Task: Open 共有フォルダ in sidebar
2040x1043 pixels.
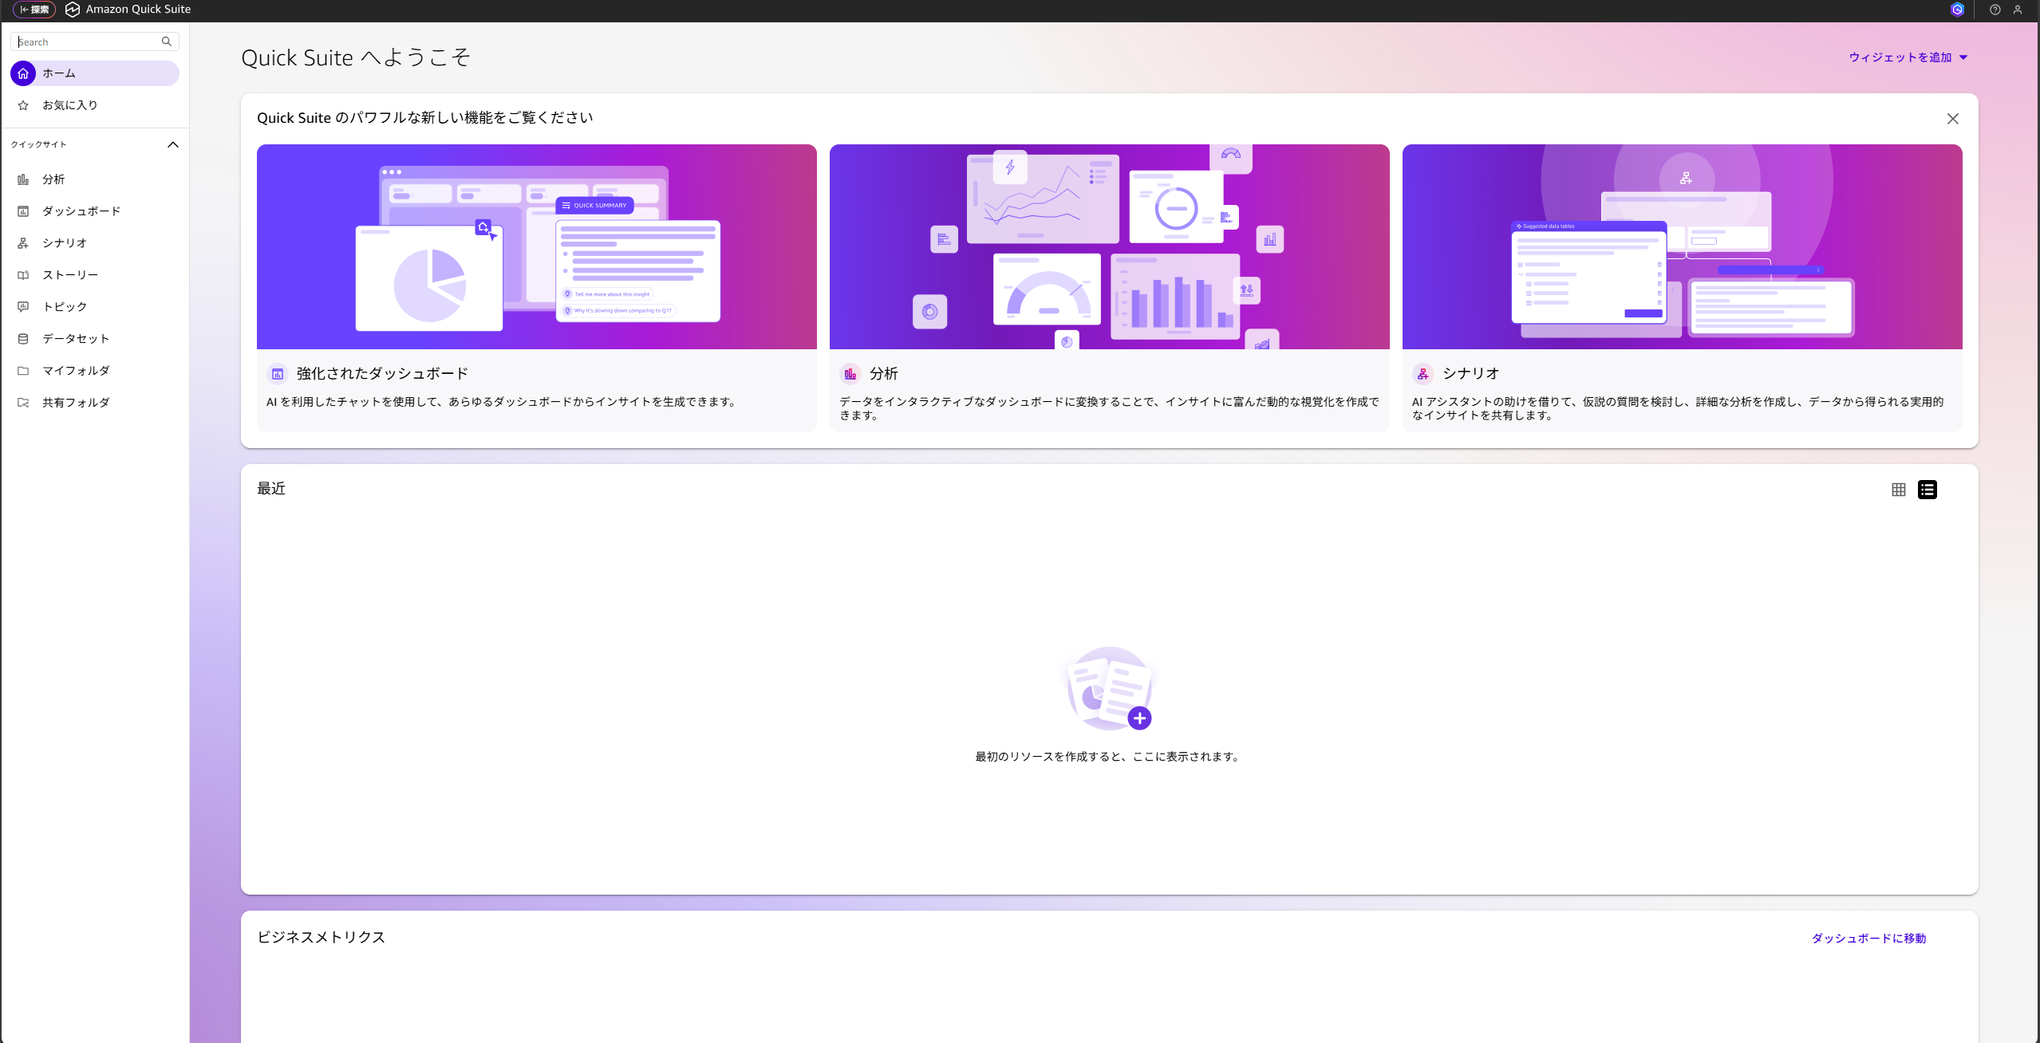Action: click(x=75, y=403)
